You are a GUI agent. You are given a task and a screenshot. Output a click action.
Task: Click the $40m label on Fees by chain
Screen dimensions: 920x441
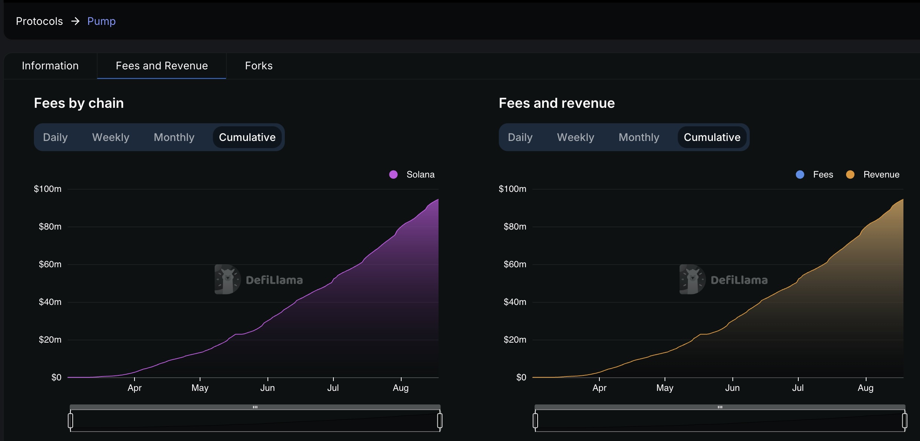click(x=50, y=302)
